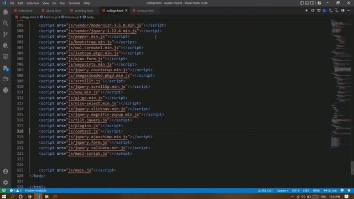Switch to the index.html tab
The height and width of the screenshot is (199, 354).
click(x=25, y=11)
